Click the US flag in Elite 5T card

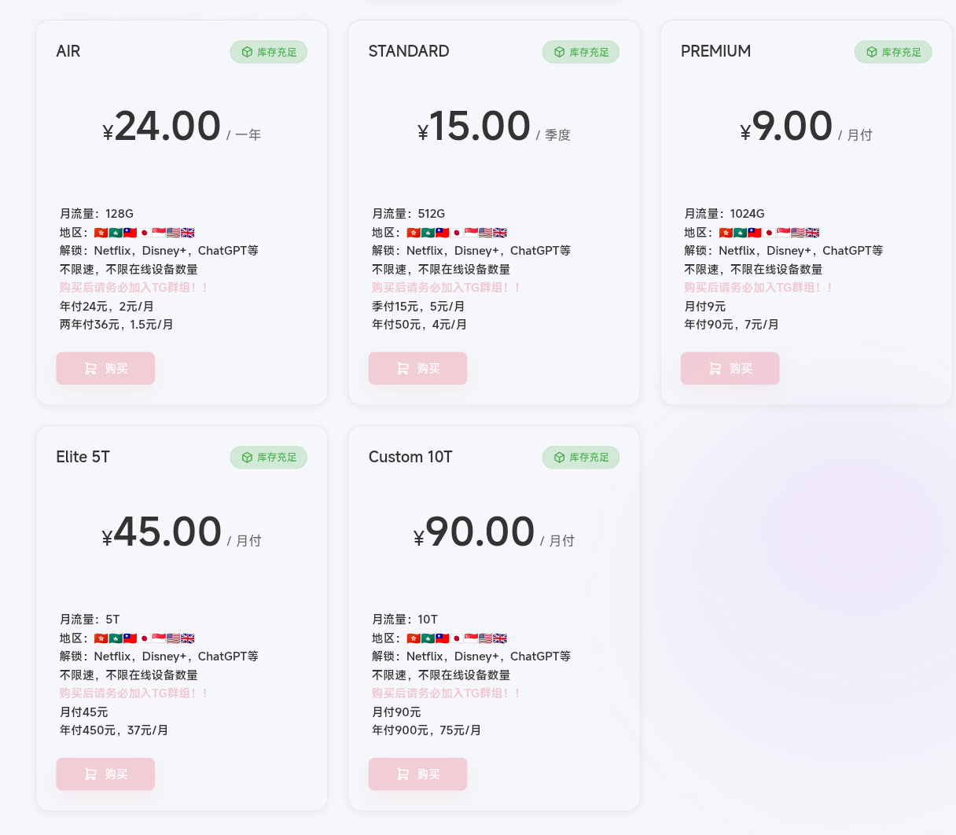tap(173, 638)
